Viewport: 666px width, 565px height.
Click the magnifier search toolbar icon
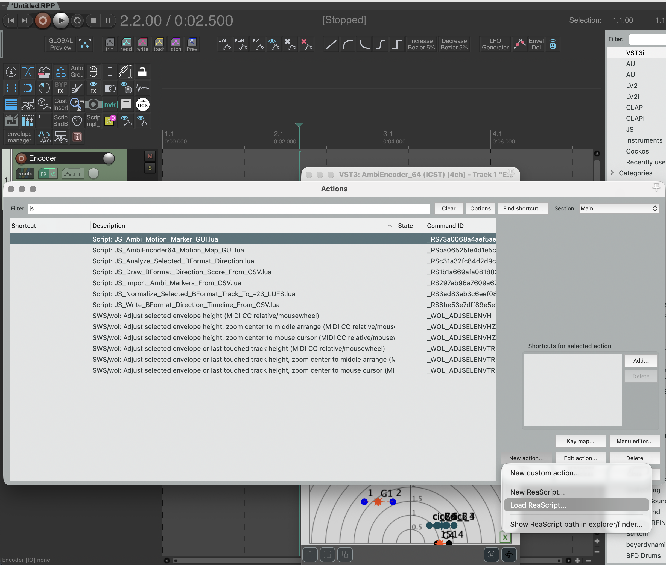click(77, 105)
